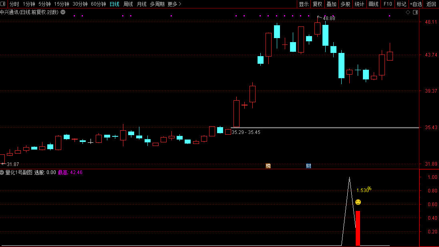439x247 pixels.
Task: Add stock via +自选 button
Action: coord(416,4)
